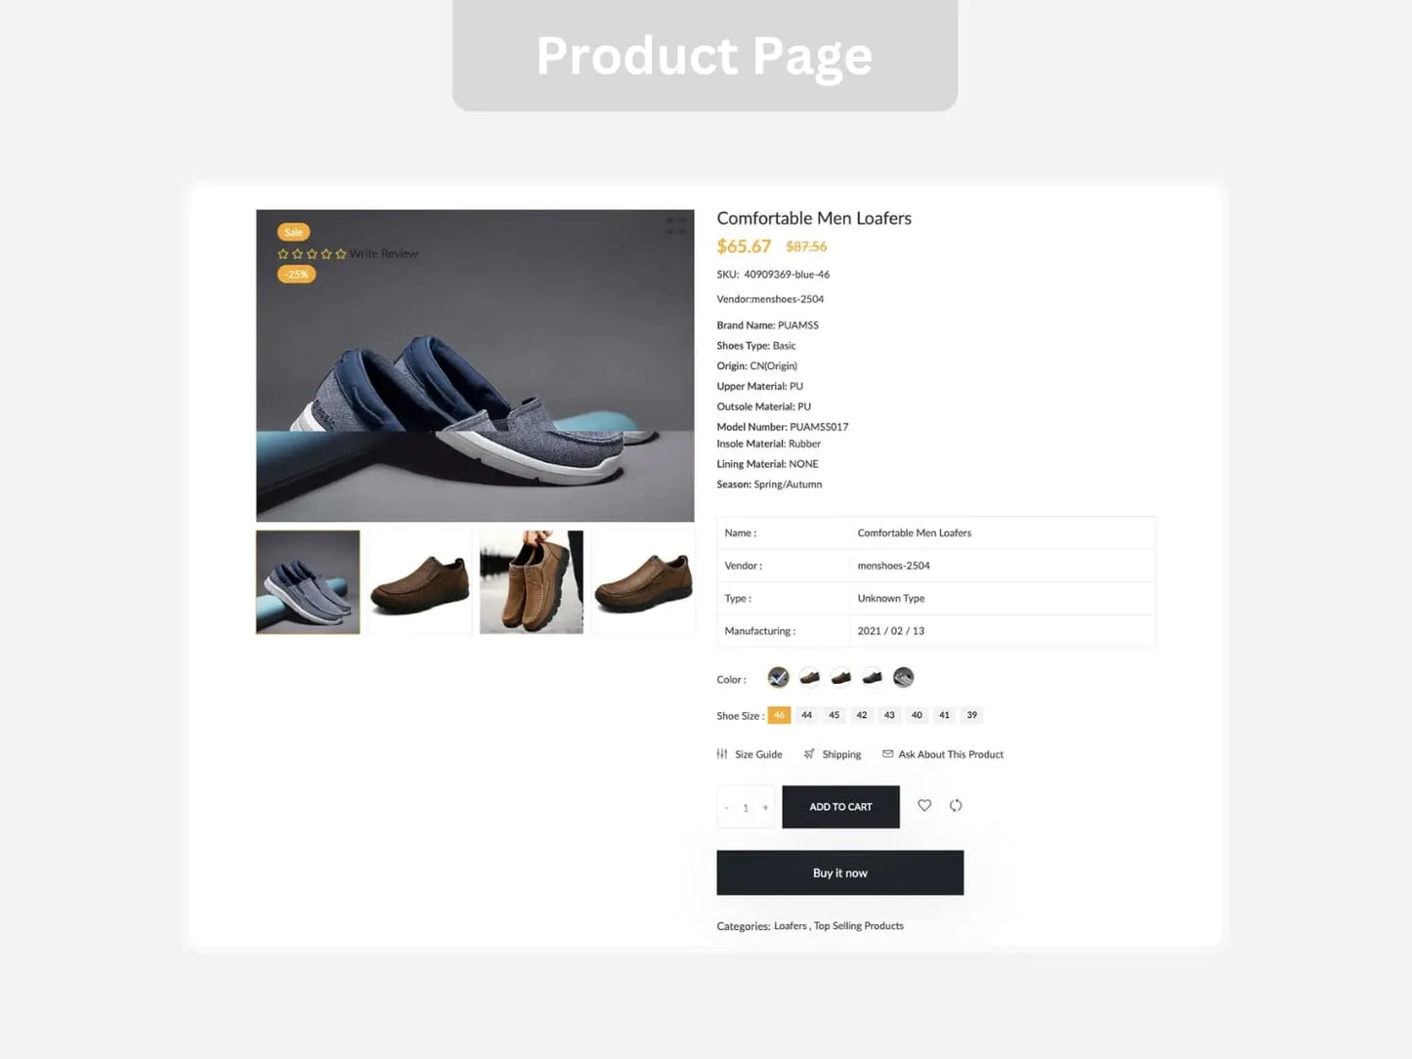Click the compare arrows icon

[x=956, y=805]
